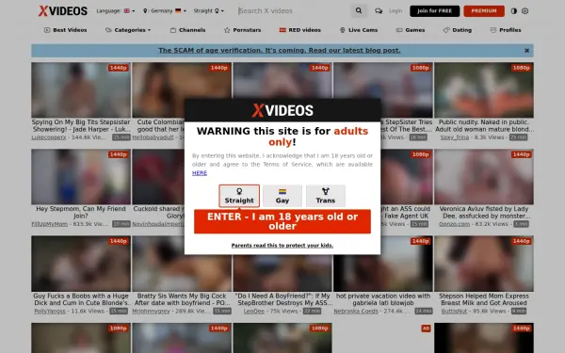Select the Trans option in the dialog
This screenshot has width=565, height=353.
[x=326, y=196]
